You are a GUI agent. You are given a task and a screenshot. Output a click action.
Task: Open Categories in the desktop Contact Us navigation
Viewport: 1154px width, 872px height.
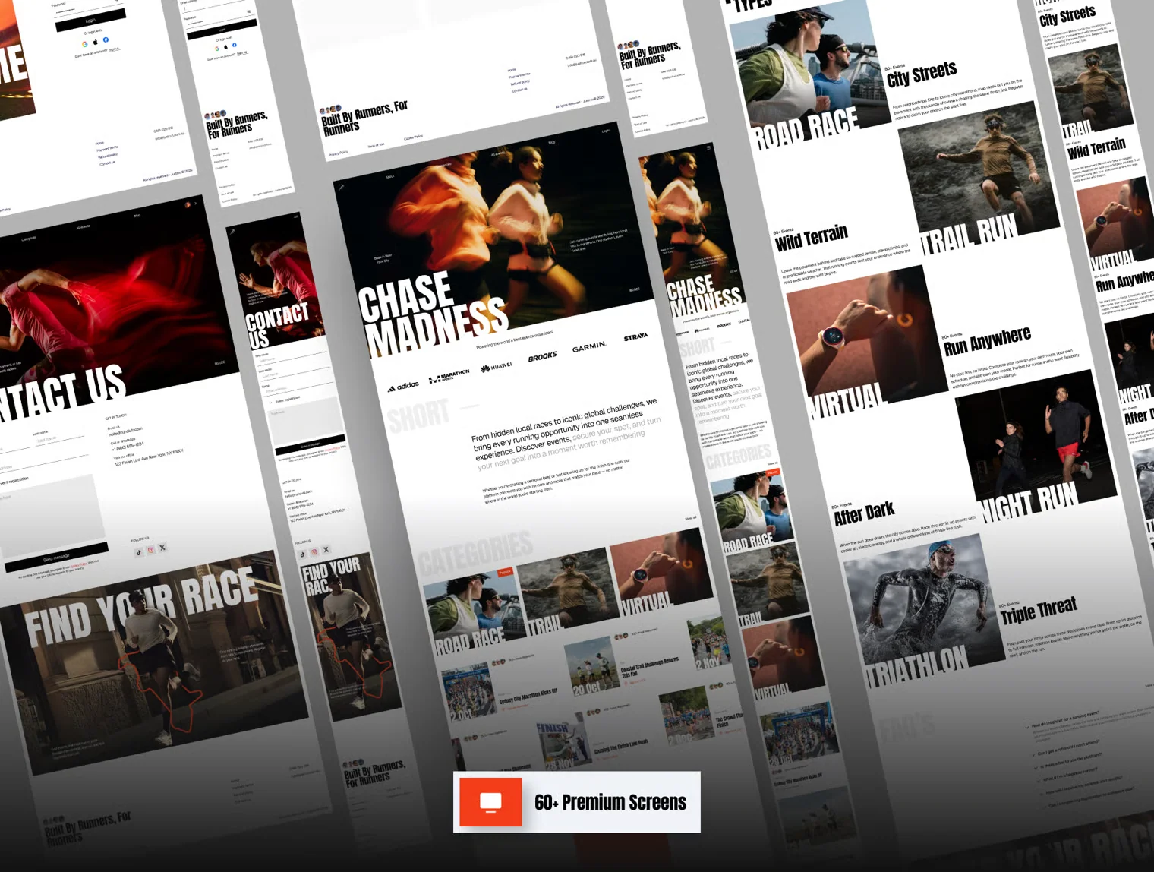[29, 238]
